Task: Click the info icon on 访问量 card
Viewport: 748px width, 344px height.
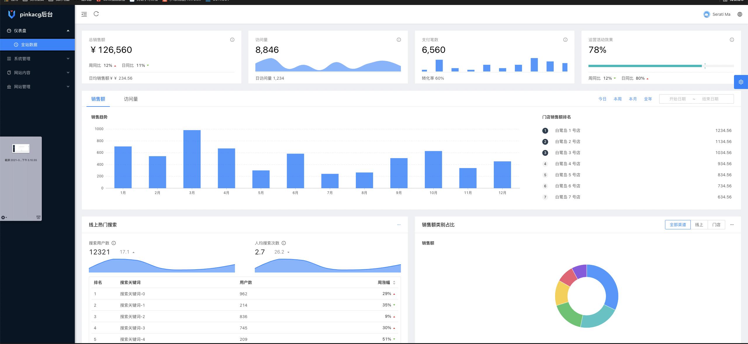Action: click(399, 40)
